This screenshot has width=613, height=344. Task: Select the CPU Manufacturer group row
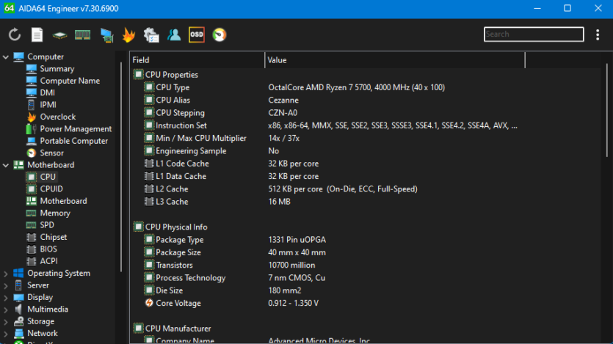pos(366,329)
